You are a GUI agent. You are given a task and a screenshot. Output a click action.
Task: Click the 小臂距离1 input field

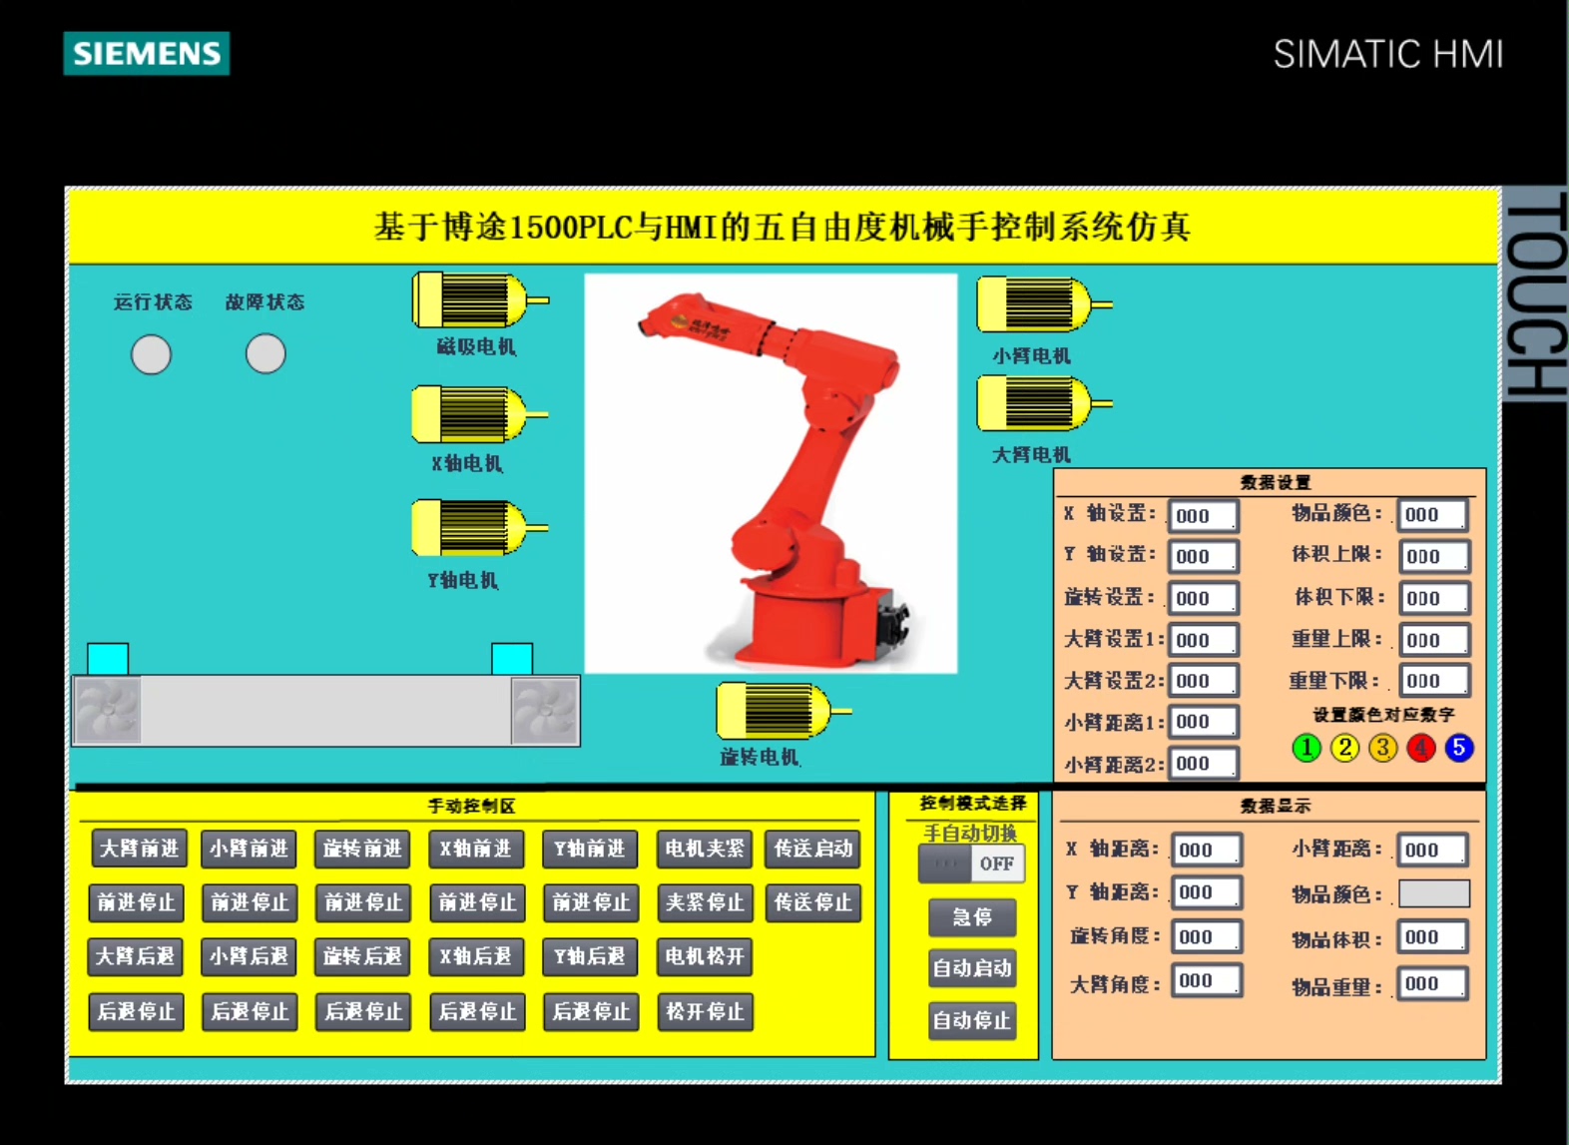[1204, 722]
